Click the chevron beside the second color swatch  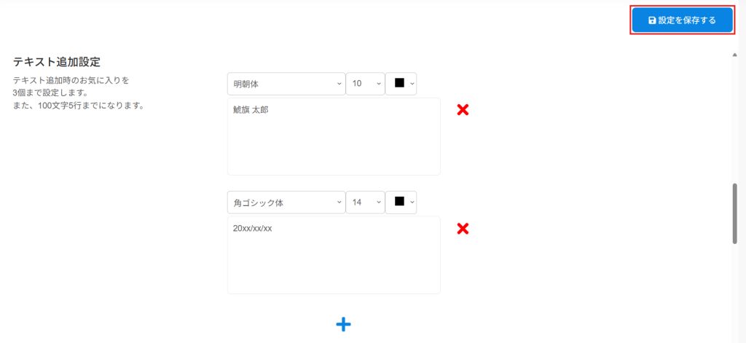pyautogui.click(x=412, y=202)
